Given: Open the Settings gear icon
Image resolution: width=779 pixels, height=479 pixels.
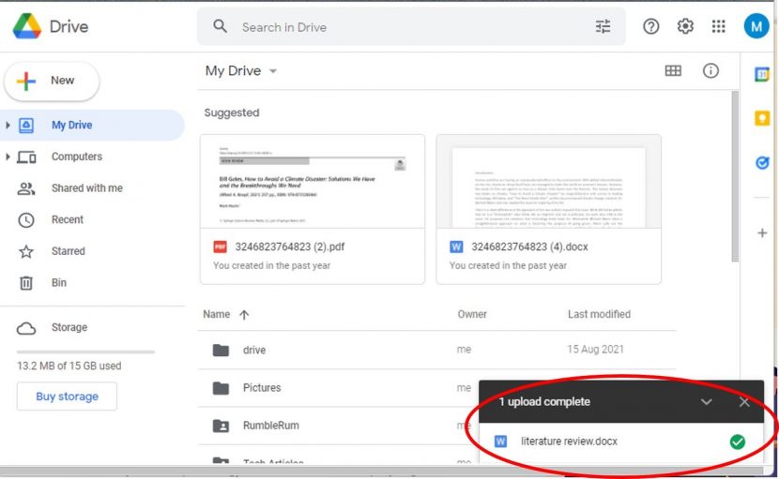Looking at the screenshot, I should pyautogui.click(x=685, y=26).
